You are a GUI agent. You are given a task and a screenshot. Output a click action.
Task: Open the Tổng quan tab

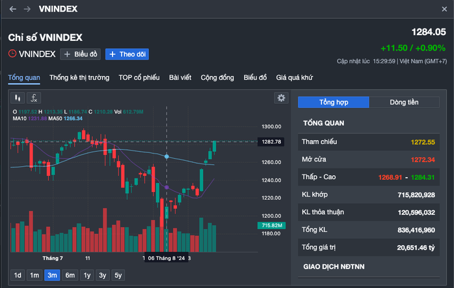(x=24, y=78)
